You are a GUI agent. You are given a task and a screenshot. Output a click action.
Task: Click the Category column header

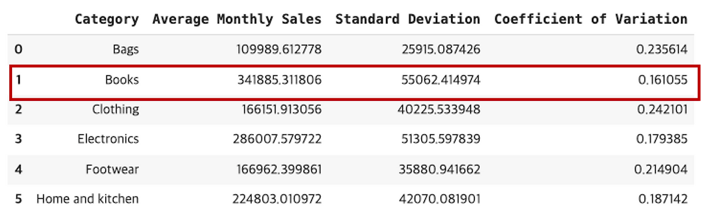(x=107, y=19)
